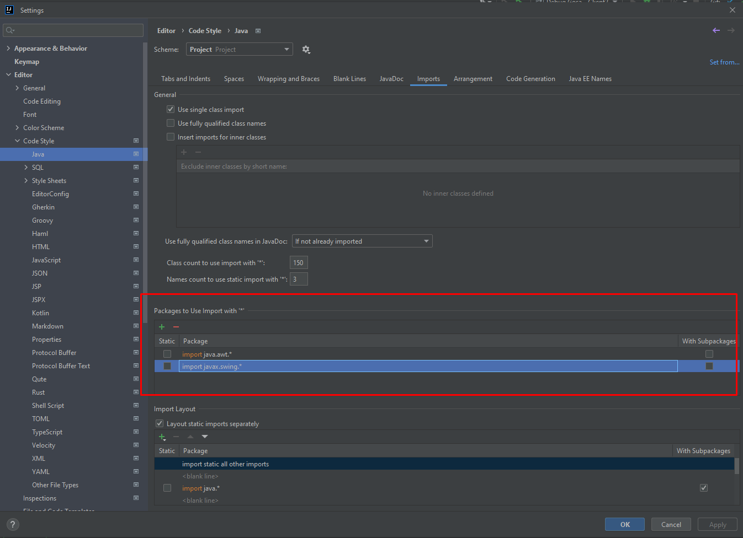Click the project icon on the JSON row
The width and height of the screenshot is (743, 538).
coord(136,273)
